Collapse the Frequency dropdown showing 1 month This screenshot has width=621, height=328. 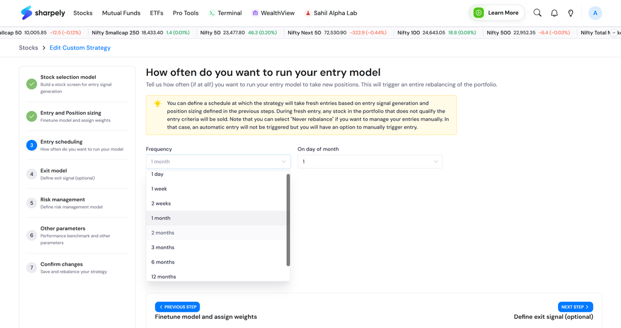[218, 162]
